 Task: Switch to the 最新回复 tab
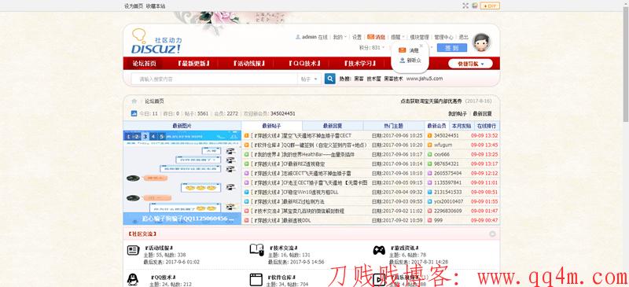[x=333, y=126]
